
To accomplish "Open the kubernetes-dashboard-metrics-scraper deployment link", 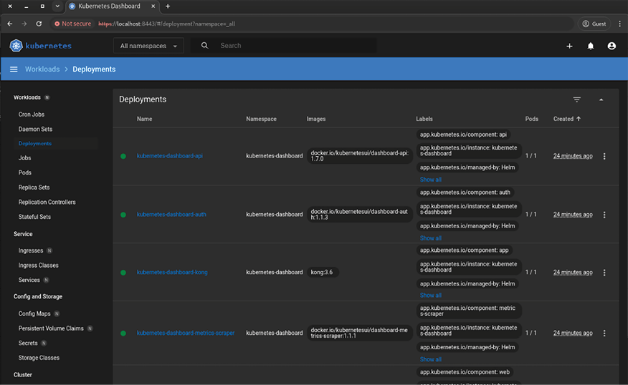I will tap(185, 333).
